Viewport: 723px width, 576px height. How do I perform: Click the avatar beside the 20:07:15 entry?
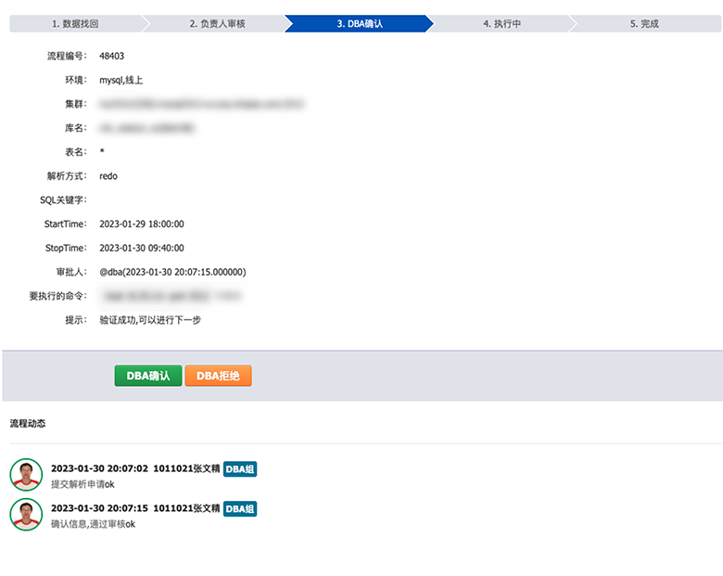(26, 514)
